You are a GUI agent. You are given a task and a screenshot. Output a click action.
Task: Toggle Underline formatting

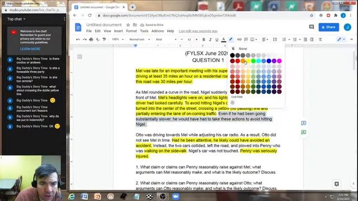point(217,40)
